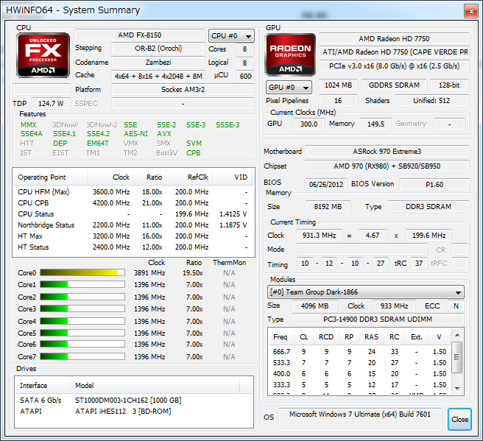Click the Zambezi codename field
This screenshot has height=441, width=483.
click(158, 62)
